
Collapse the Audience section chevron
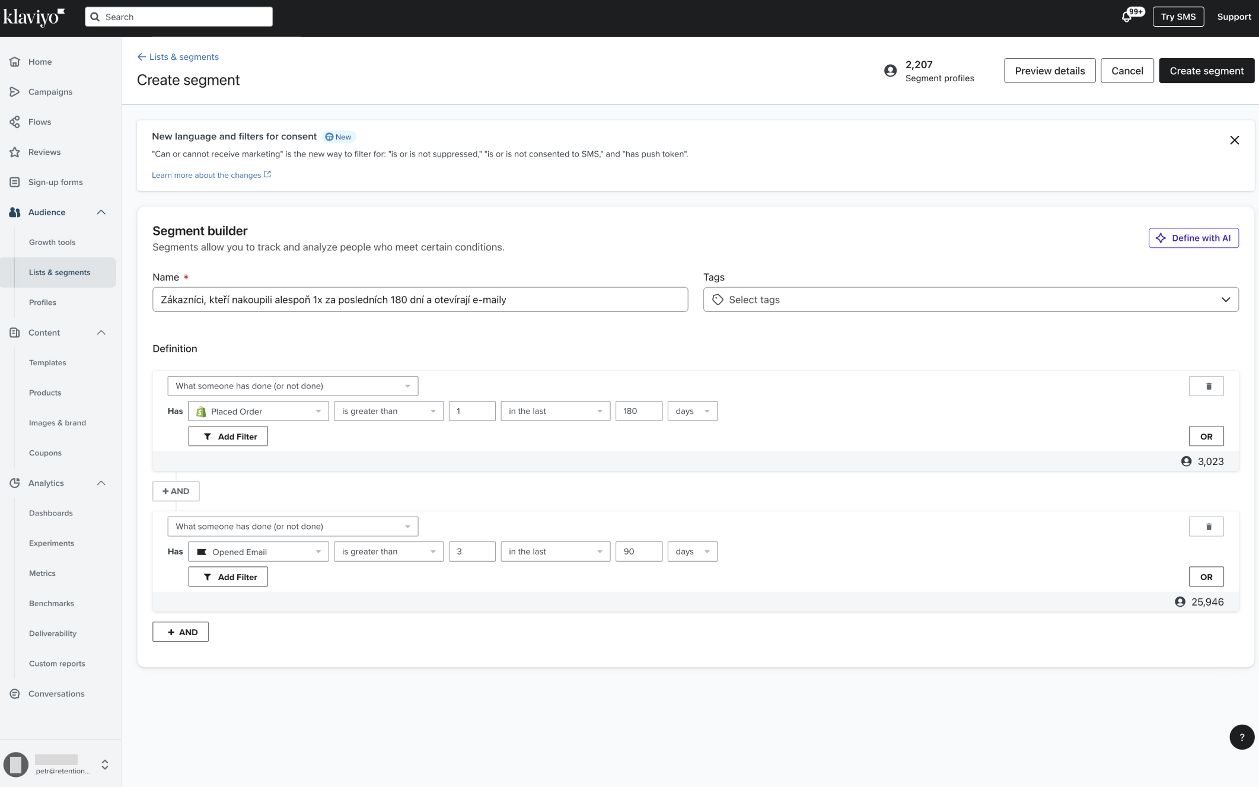pyautogui.click(x=101, y=212)
